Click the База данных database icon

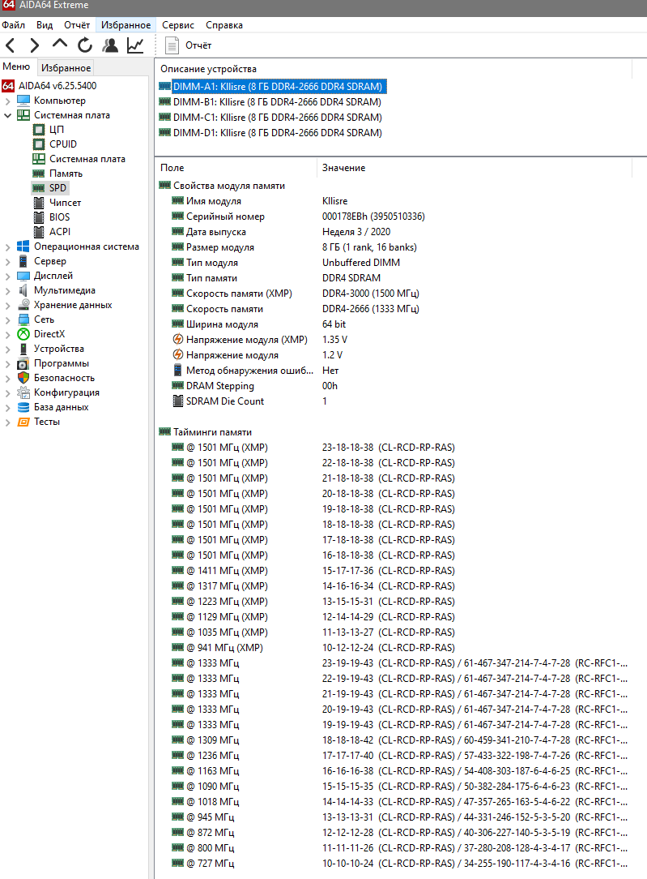pos(23,407)
